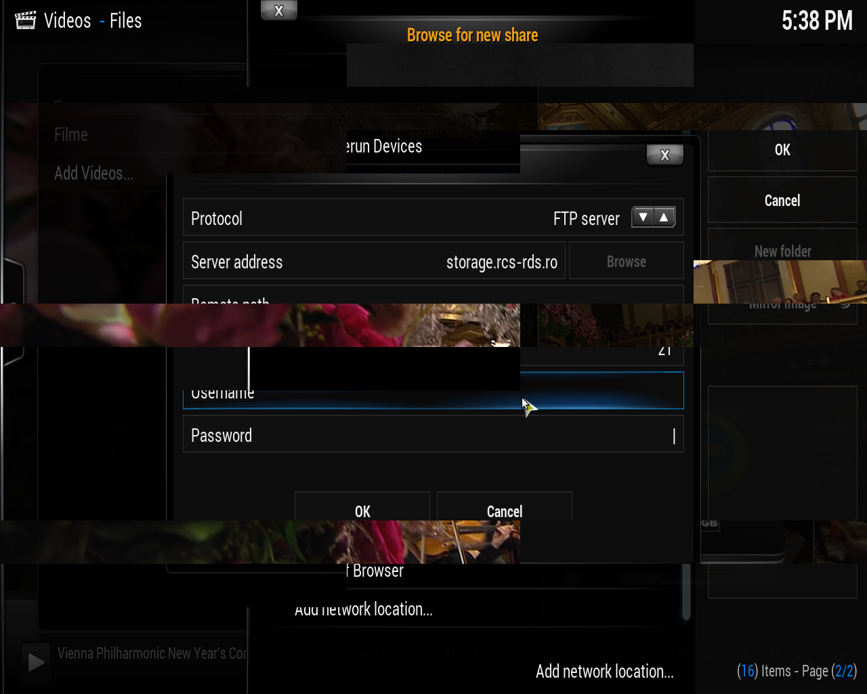This screenshot has height=694, width=867.
Task: Select previous protocol with down arrow
Action: click(643, 218)
